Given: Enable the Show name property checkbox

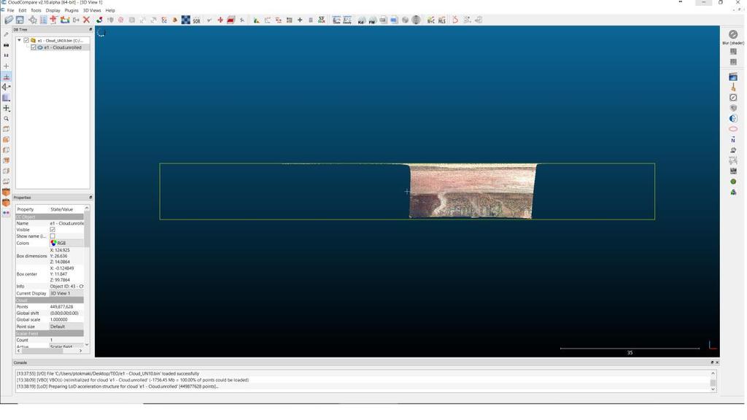Looking at the screenshot, I should point(53,236).
